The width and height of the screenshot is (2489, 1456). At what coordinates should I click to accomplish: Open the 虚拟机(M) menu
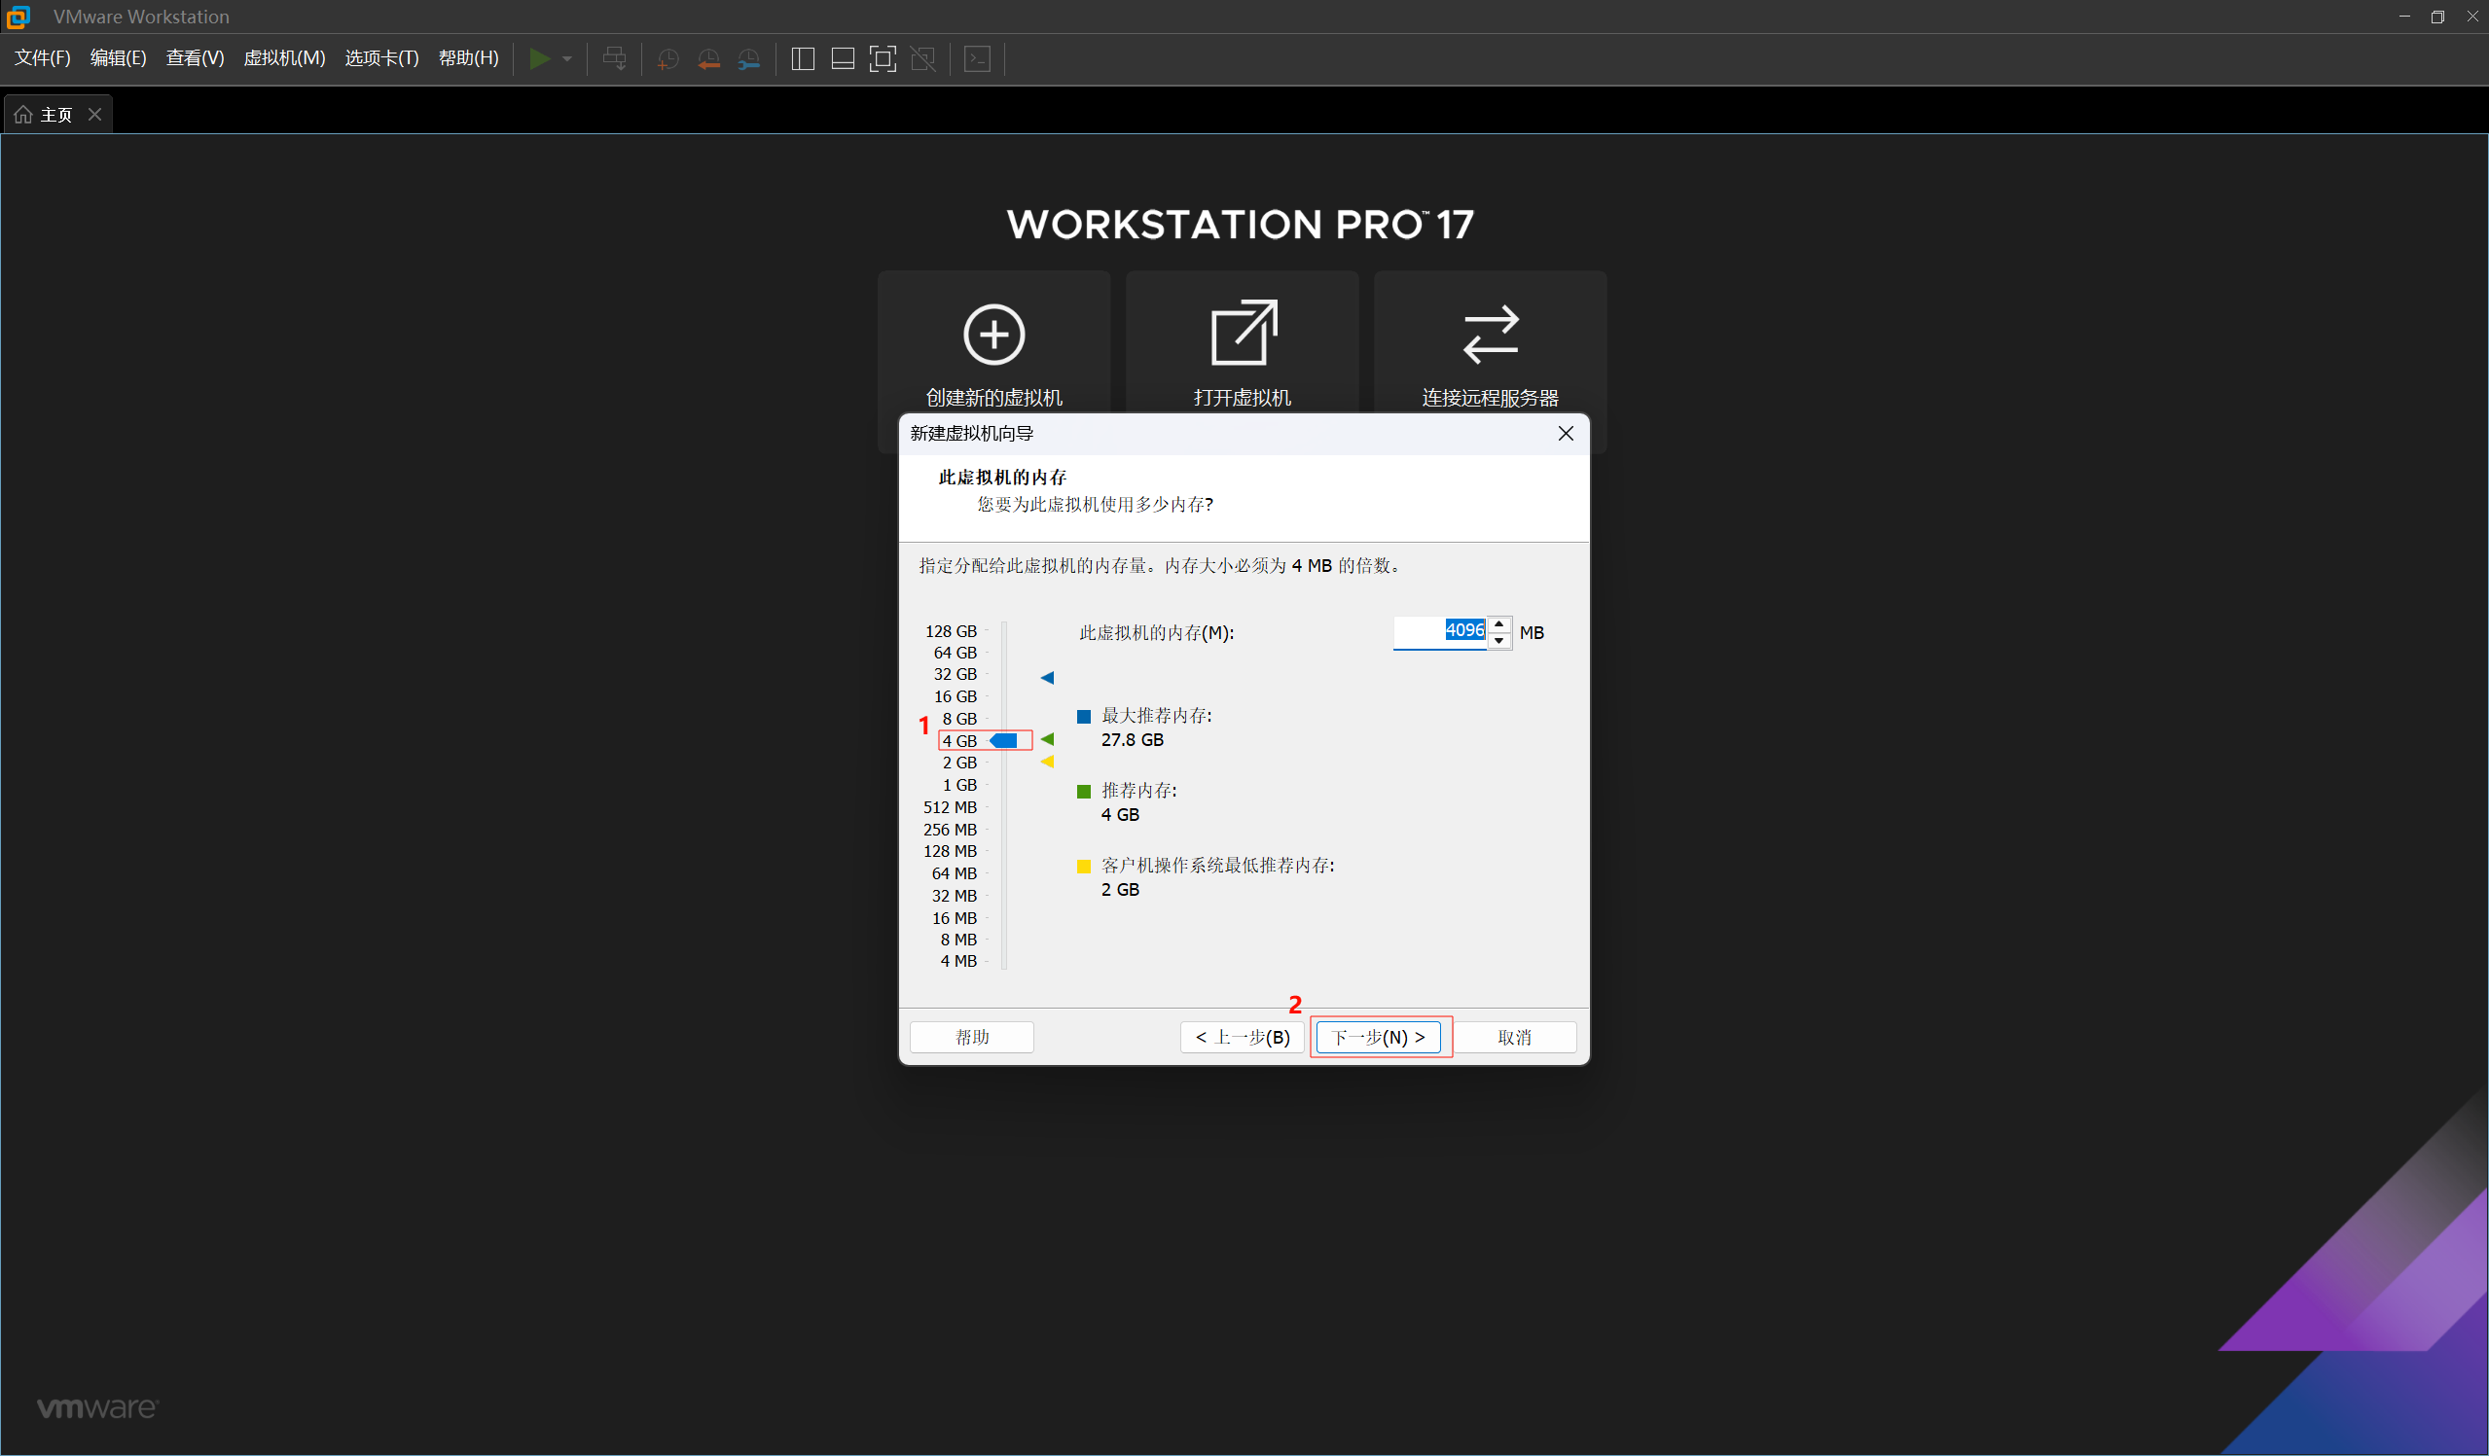pyautogui.click(x=283, y=58)
